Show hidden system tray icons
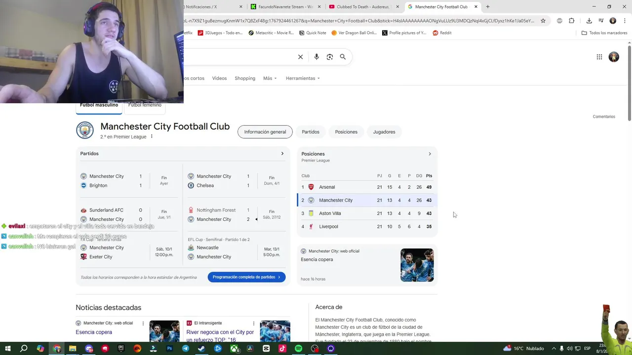The image size is (632, 355). click(x=553, y=349)
